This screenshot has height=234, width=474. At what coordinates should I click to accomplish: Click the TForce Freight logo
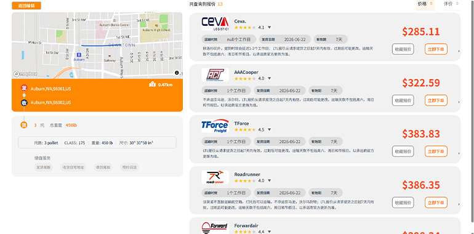pyautogui.click(x=215, y=126)
